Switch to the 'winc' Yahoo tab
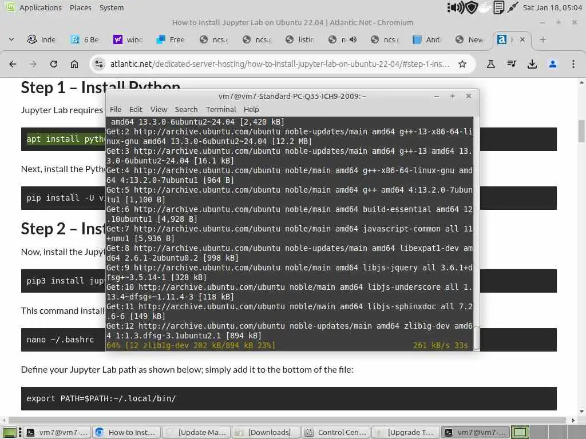The image size is (586, 439). (x=128, y=39)
